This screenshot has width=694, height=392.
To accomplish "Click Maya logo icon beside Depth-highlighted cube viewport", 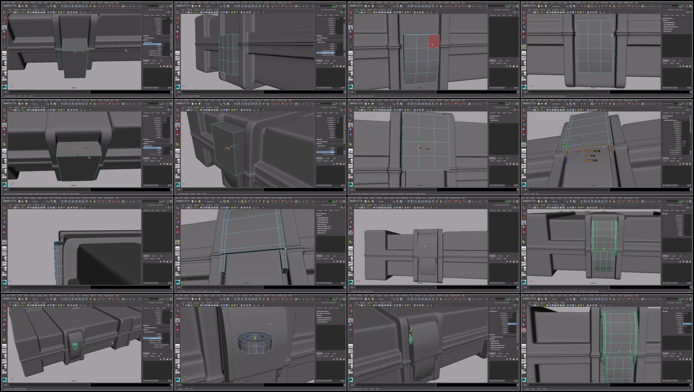I will point(178,184).
